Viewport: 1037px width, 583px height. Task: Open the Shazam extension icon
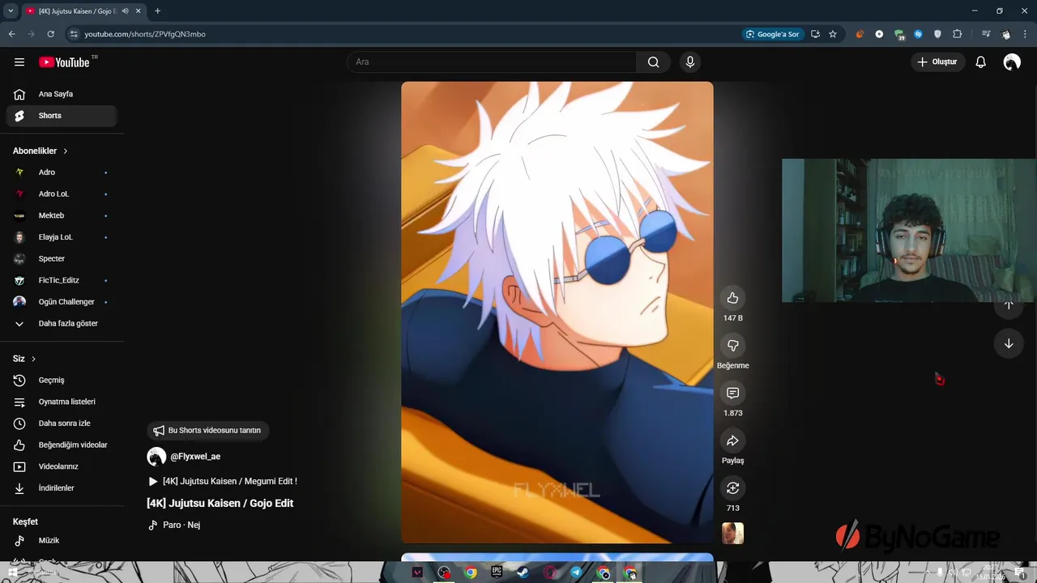(x=918, y=34)
